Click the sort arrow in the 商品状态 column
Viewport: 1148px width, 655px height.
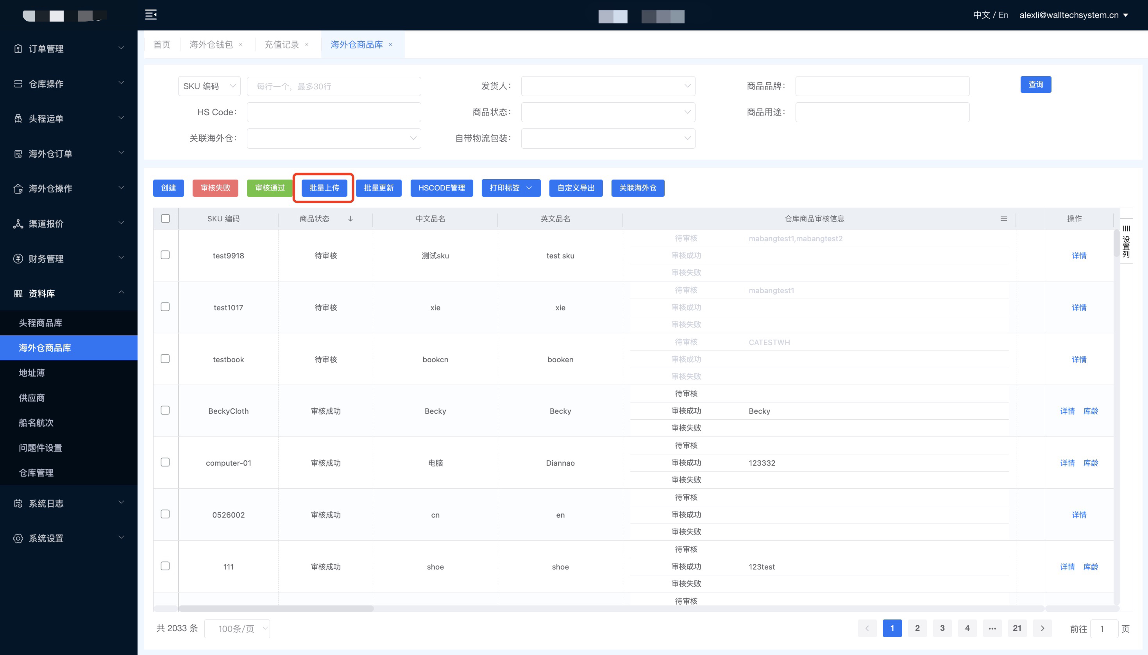[x=350, y=219]
